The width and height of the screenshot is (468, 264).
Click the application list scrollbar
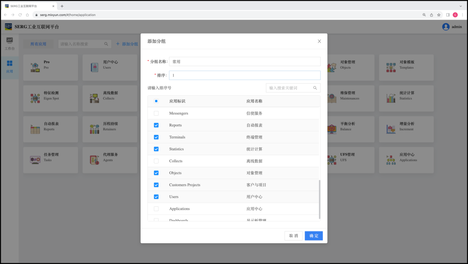point(320,199)
